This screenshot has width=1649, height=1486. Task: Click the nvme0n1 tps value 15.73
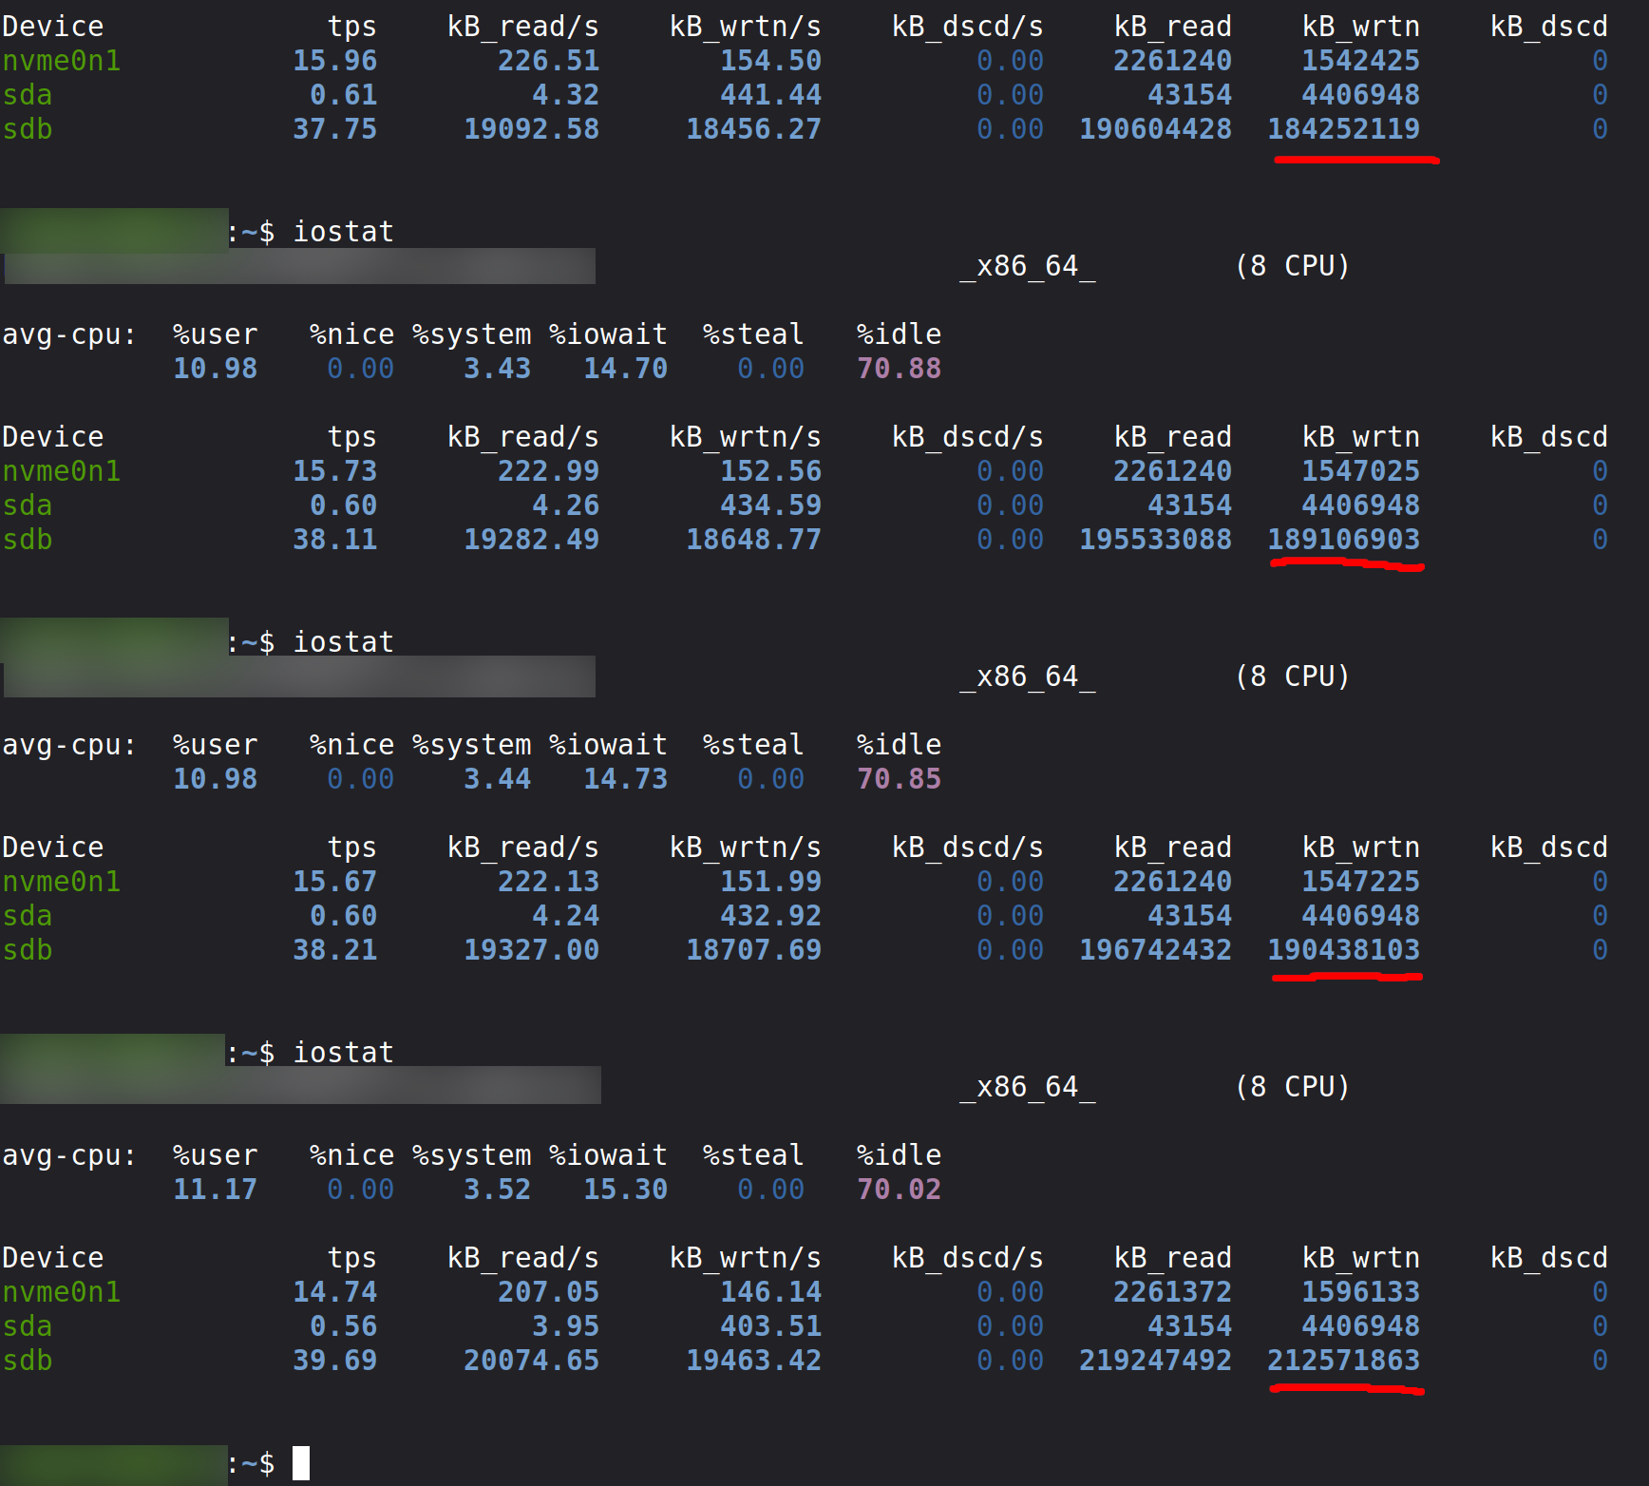(x=334, y=471)
